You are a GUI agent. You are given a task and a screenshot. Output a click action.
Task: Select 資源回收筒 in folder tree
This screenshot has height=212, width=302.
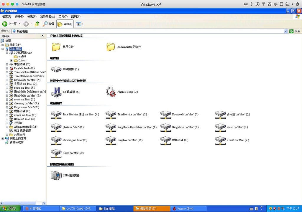click(17, 142)
